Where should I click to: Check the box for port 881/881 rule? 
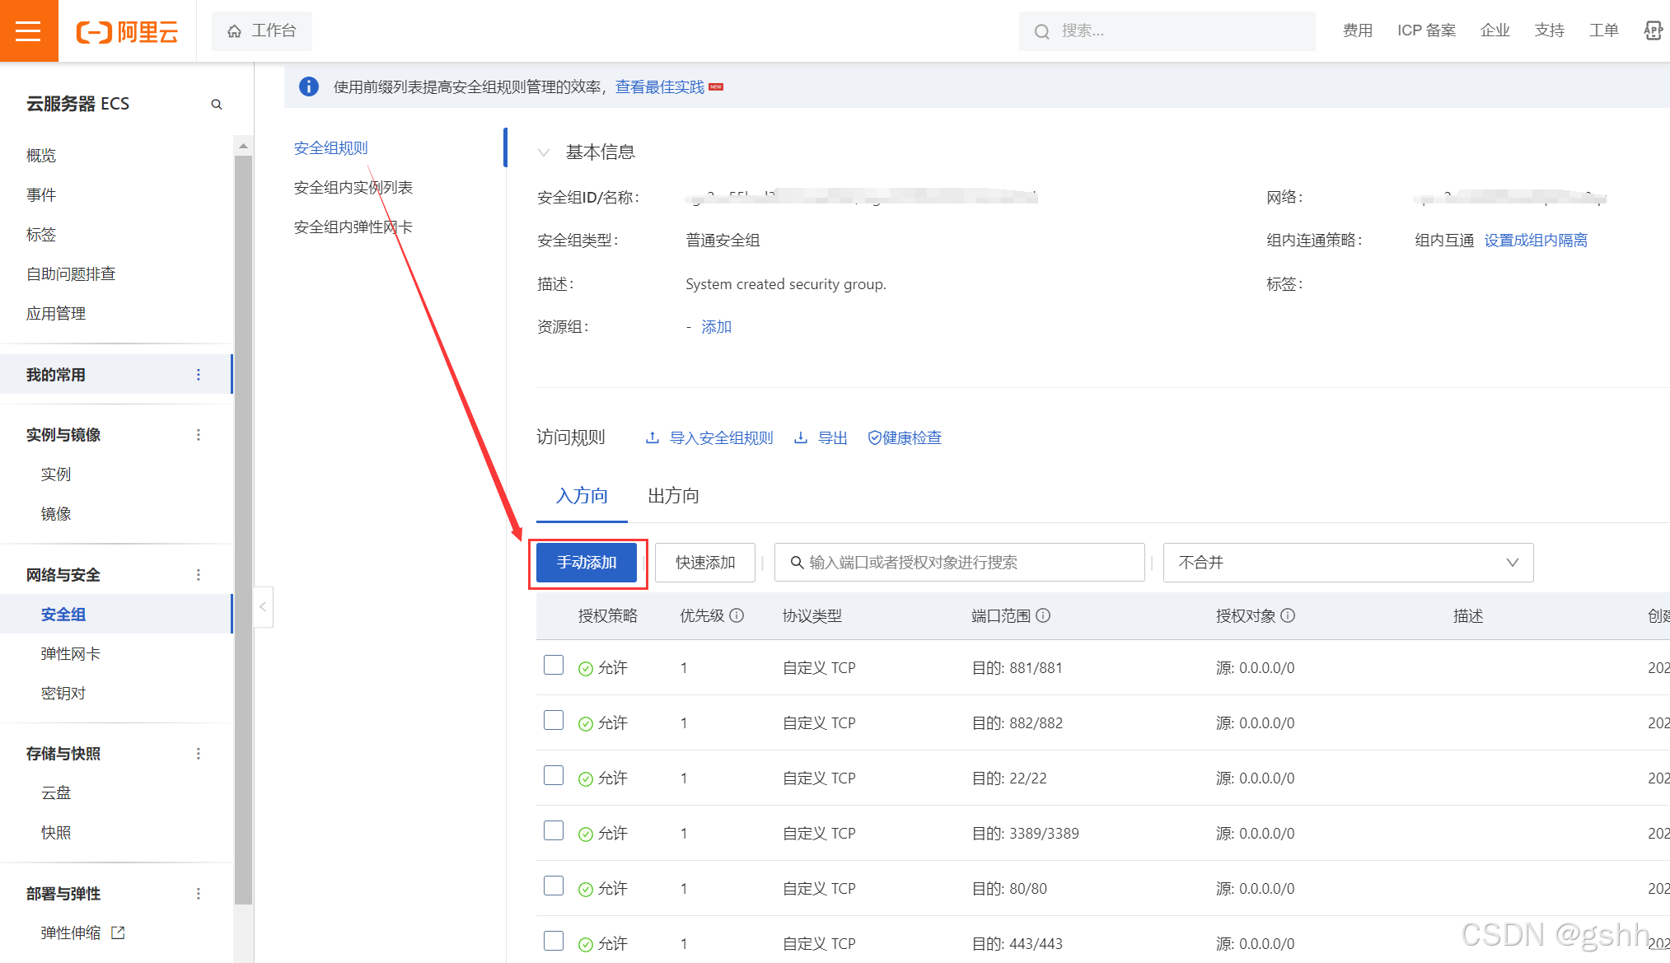(554, 666)
